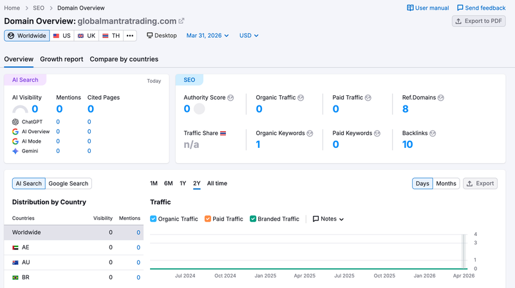515x288 pixels.
Task: Uncheck the Paid Traffic checkbox
Action: point(207,219)
